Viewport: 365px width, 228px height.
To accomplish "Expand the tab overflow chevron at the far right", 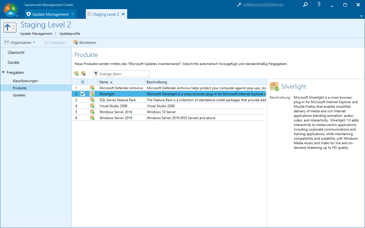I will (x=362, y=16).
